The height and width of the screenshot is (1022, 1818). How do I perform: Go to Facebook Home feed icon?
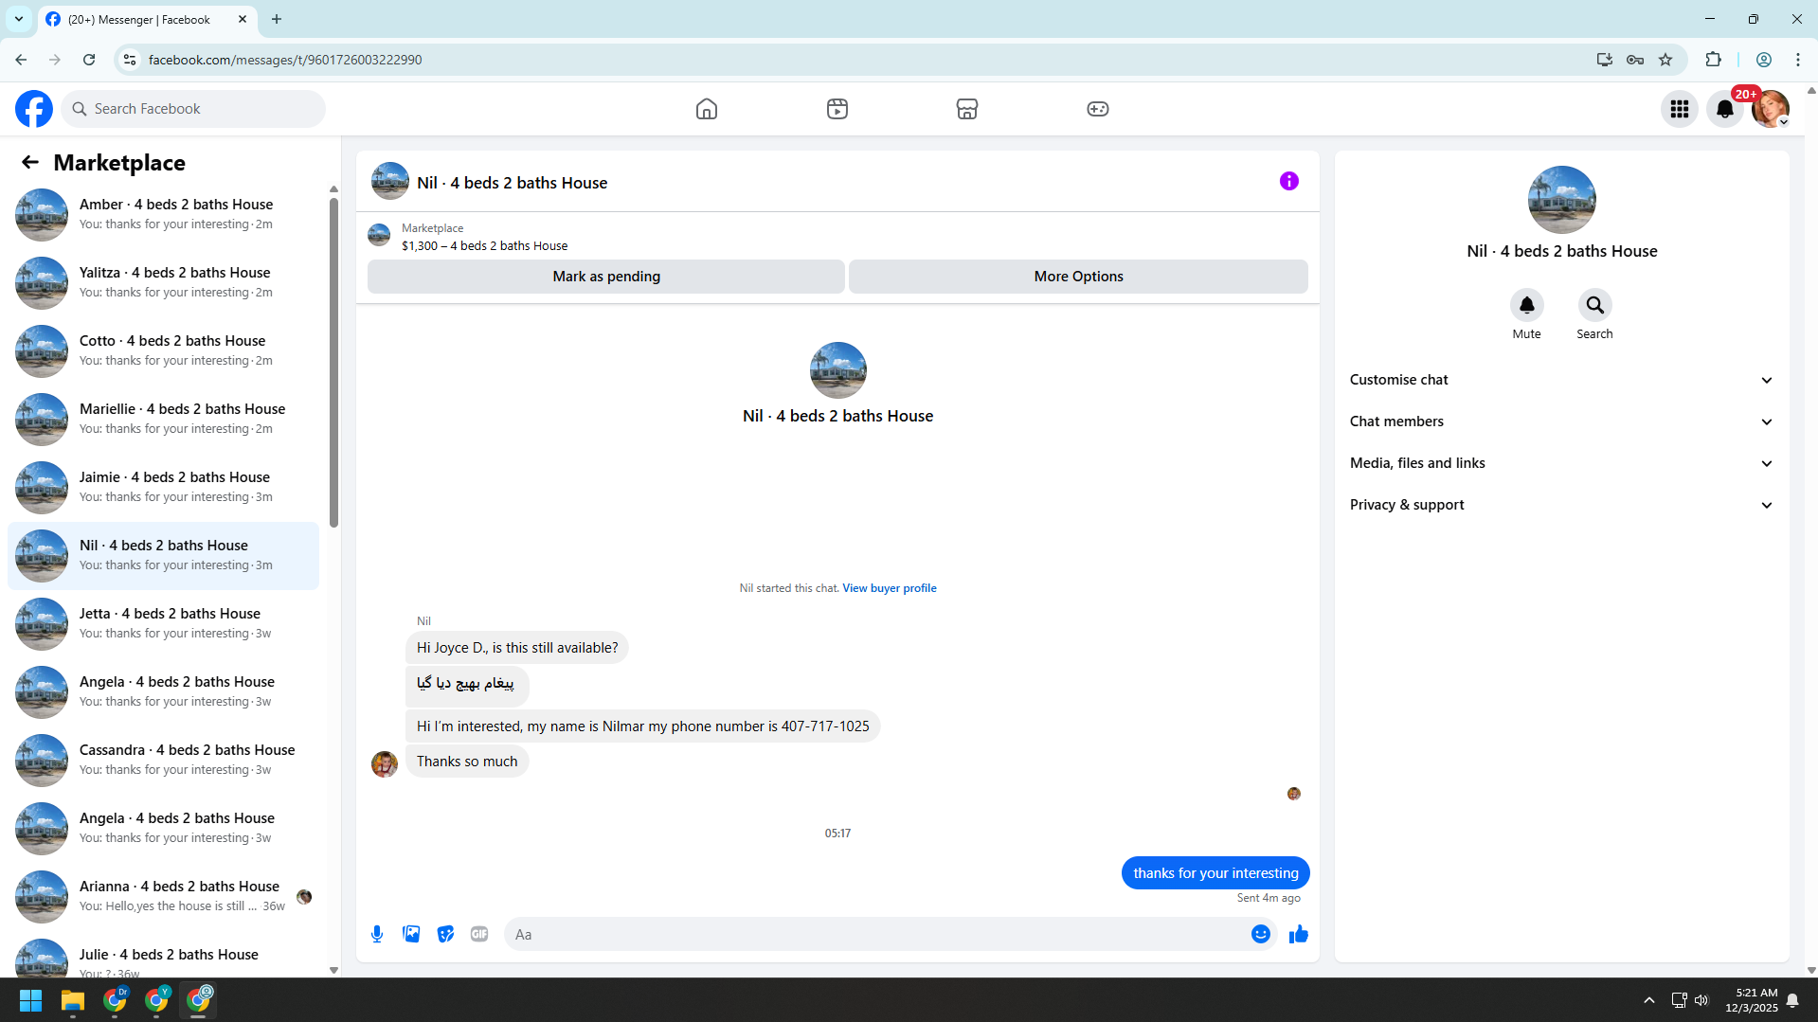click(707, 109)
